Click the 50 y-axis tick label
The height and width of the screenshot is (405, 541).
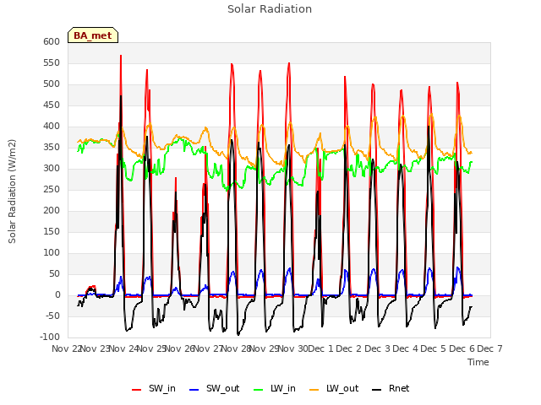click(54, 273)
